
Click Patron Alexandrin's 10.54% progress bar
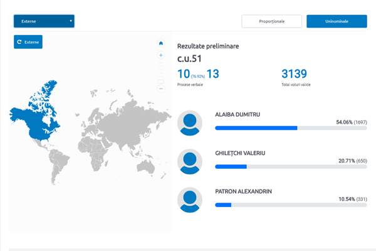point(291,205)
